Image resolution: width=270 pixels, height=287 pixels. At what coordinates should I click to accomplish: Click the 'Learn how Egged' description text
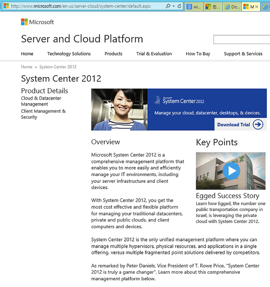(231, 212)
